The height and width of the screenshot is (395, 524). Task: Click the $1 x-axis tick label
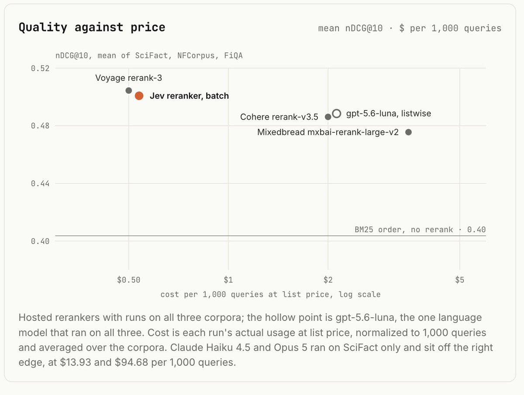tap(228, 280)
